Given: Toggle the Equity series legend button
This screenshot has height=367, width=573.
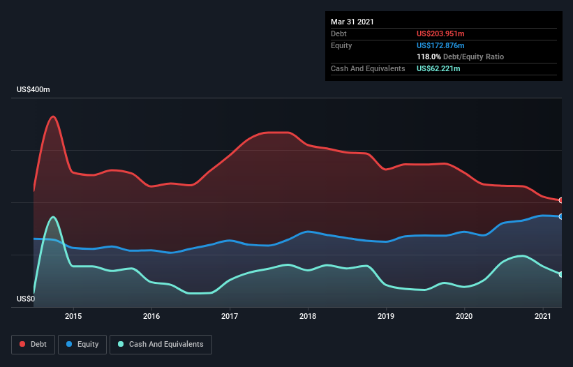Looking at the screenshot, I should [x=82, y=345].
